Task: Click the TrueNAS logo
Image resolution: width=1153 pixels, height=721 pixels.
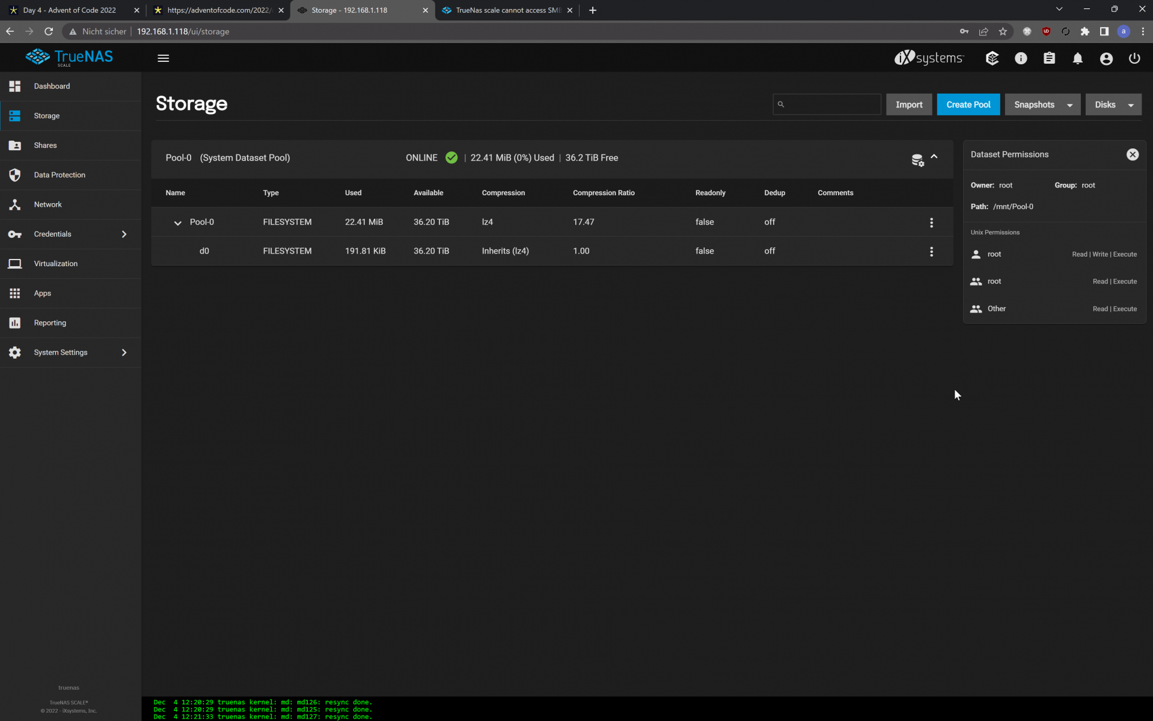Action: (x=69, y=57)
